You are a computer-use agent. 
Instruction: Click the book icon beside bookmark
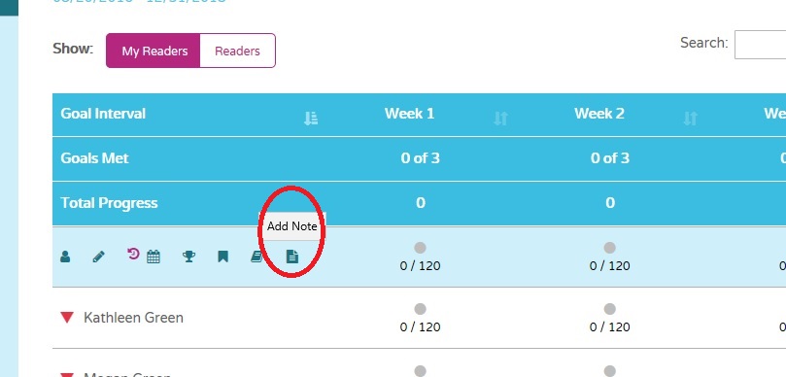[256, 257]
